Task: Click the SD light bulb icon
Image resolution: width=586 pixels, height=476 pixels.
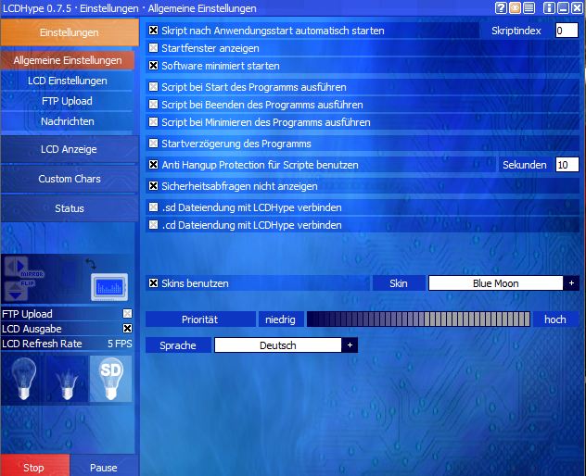Action: pos(110,379)
